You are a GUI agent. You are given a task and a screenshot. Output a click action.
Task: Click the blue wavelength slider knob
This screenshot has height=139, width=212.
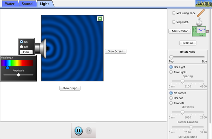pos(7,67)
